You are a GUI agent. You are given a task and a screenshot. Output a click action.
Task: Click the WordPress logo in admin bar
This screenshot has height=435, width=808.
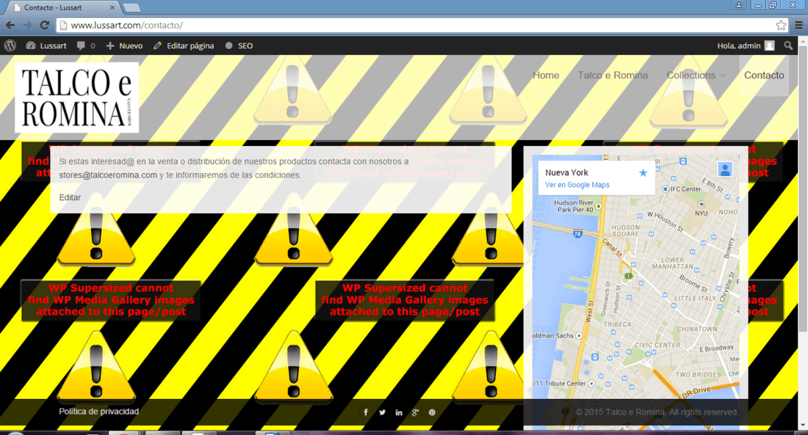tap(10, 45)
